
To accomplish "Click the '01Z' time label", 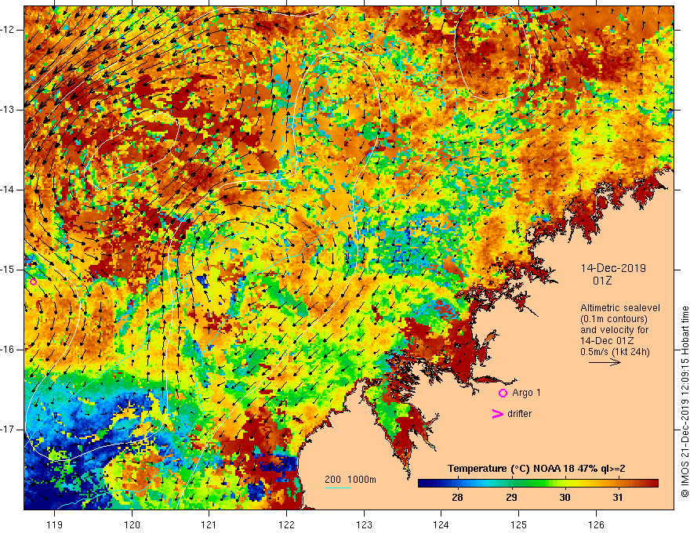I will click(x=602, y=281).
